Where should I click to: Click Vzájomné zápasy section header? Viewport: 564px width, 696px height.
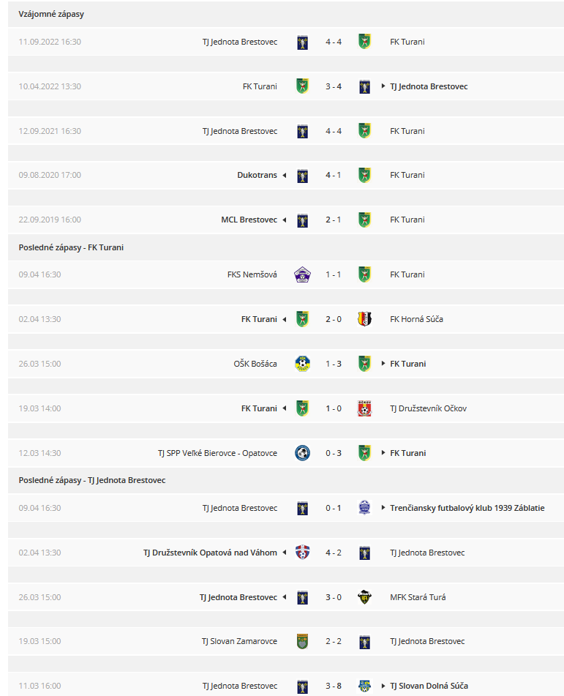click(x=51, y=14)
